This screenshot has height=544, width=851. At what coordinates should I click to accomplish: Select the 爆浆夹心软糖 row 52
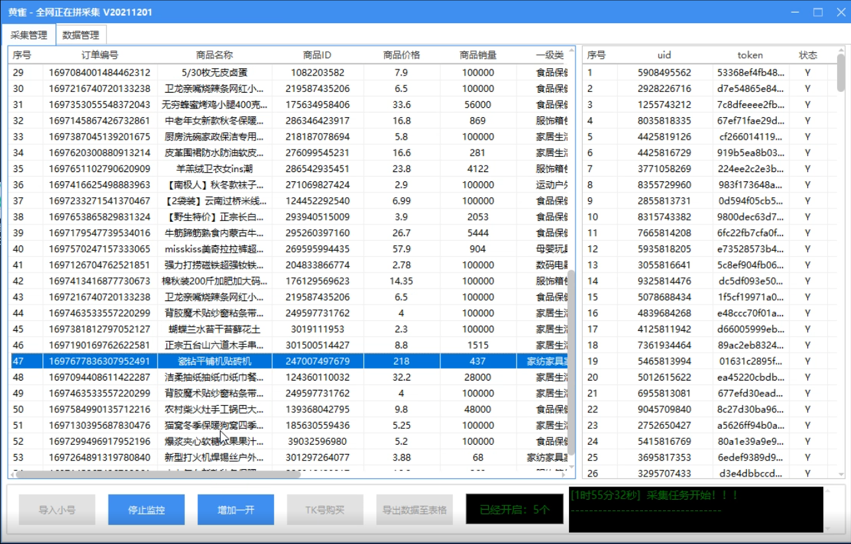(x=289, y=441)
